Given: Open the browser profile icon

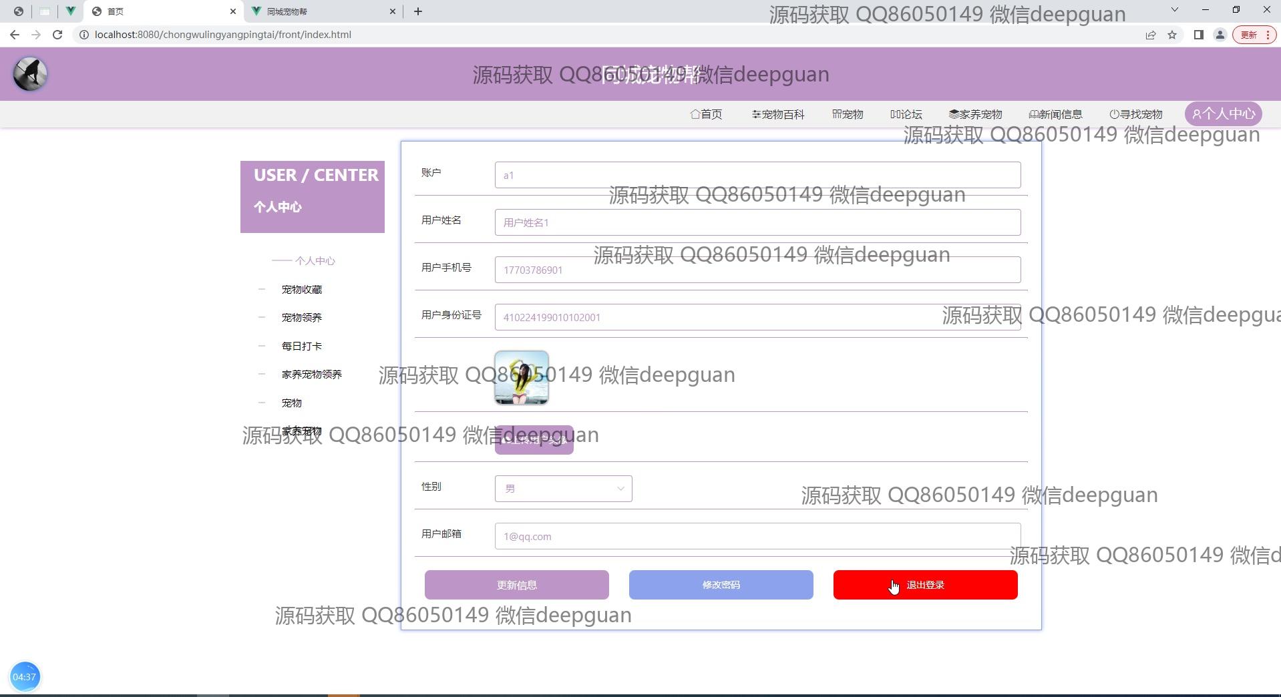Looking at the screenshot, I should pos(1220,35).
